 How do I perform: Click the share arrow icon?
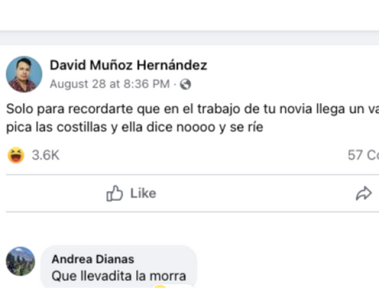coord(364,193)
